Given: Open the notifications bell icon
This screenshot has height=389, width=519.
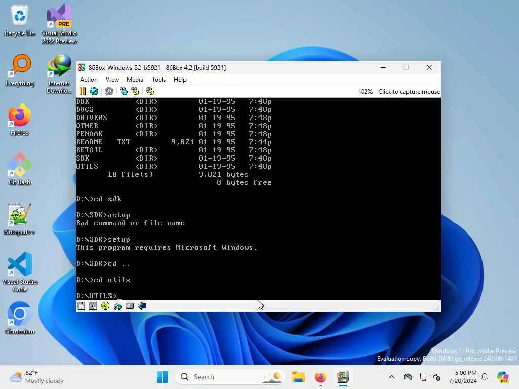Looking at the screenshot, I should tap(485, 377).
